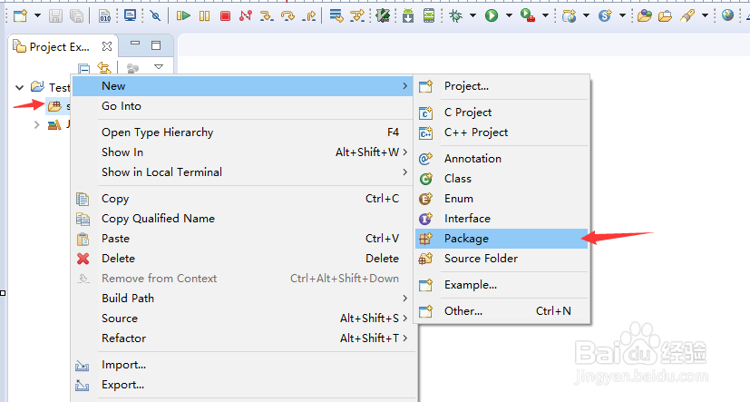The height and width of the screenshot is (402, 750).
Task: Click the green Run button icon
Action: pyautogui.click(x=492, y=15)
